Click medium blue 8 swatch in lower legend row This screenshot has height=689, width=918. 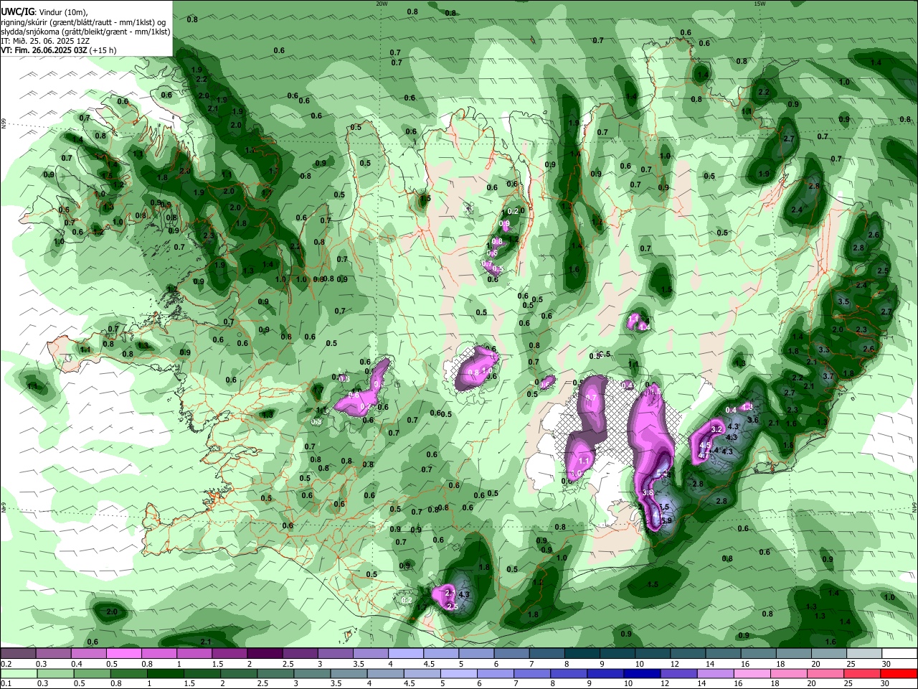coord(568,673)
